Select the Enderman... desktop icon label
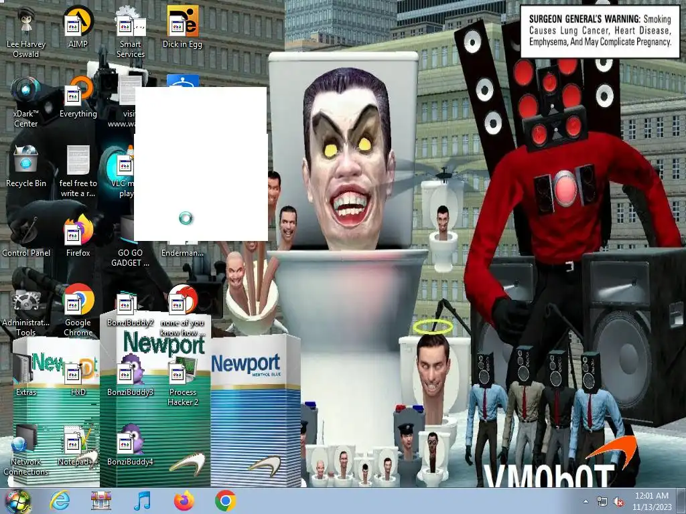Image resolution: width=686 pixels, height=514 pixels. (182, 252)
